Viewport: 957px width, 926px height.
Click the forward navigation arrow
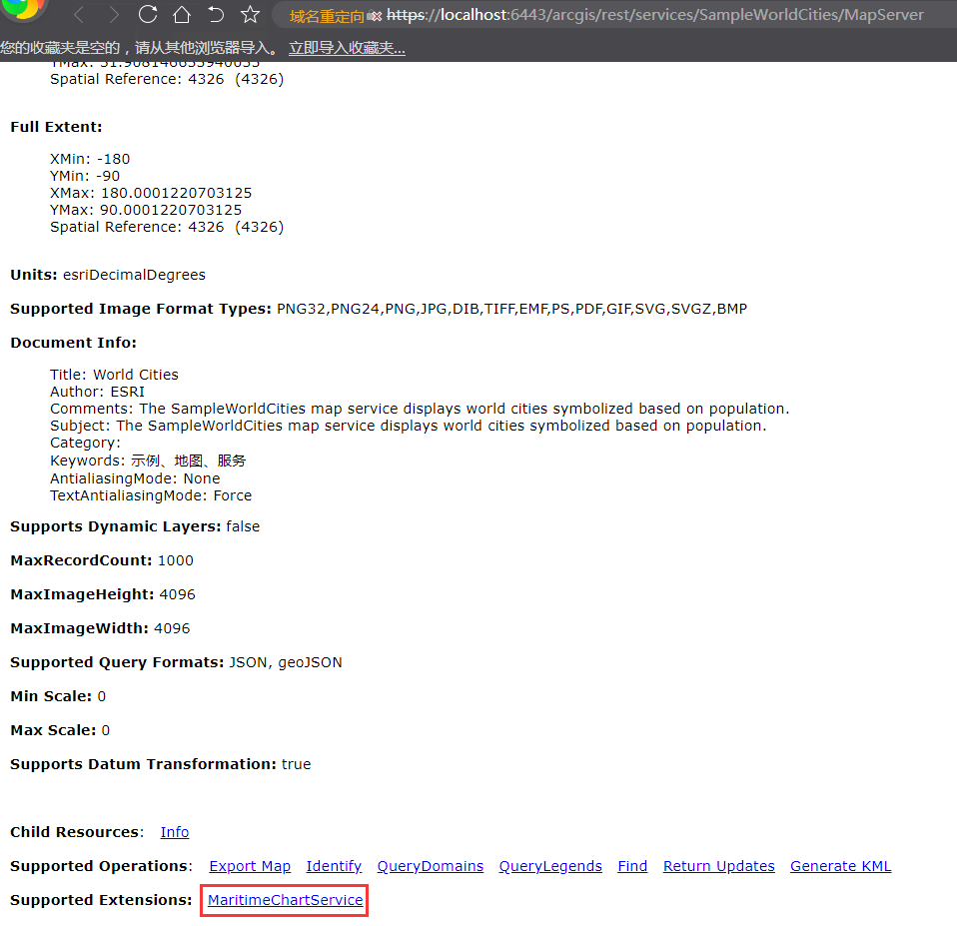click(x=113, y=15)
